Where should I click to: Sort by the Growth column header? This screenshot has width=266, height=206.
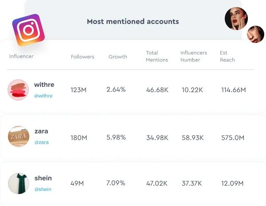point(118,57)
